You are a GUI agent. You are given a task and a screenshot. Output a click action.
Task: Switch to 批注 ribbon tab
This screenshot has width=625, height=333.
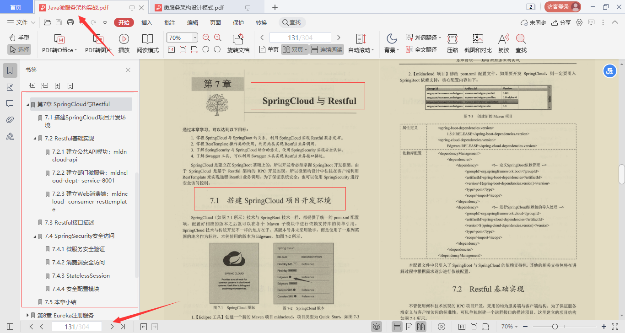click(x=169, y=22)
